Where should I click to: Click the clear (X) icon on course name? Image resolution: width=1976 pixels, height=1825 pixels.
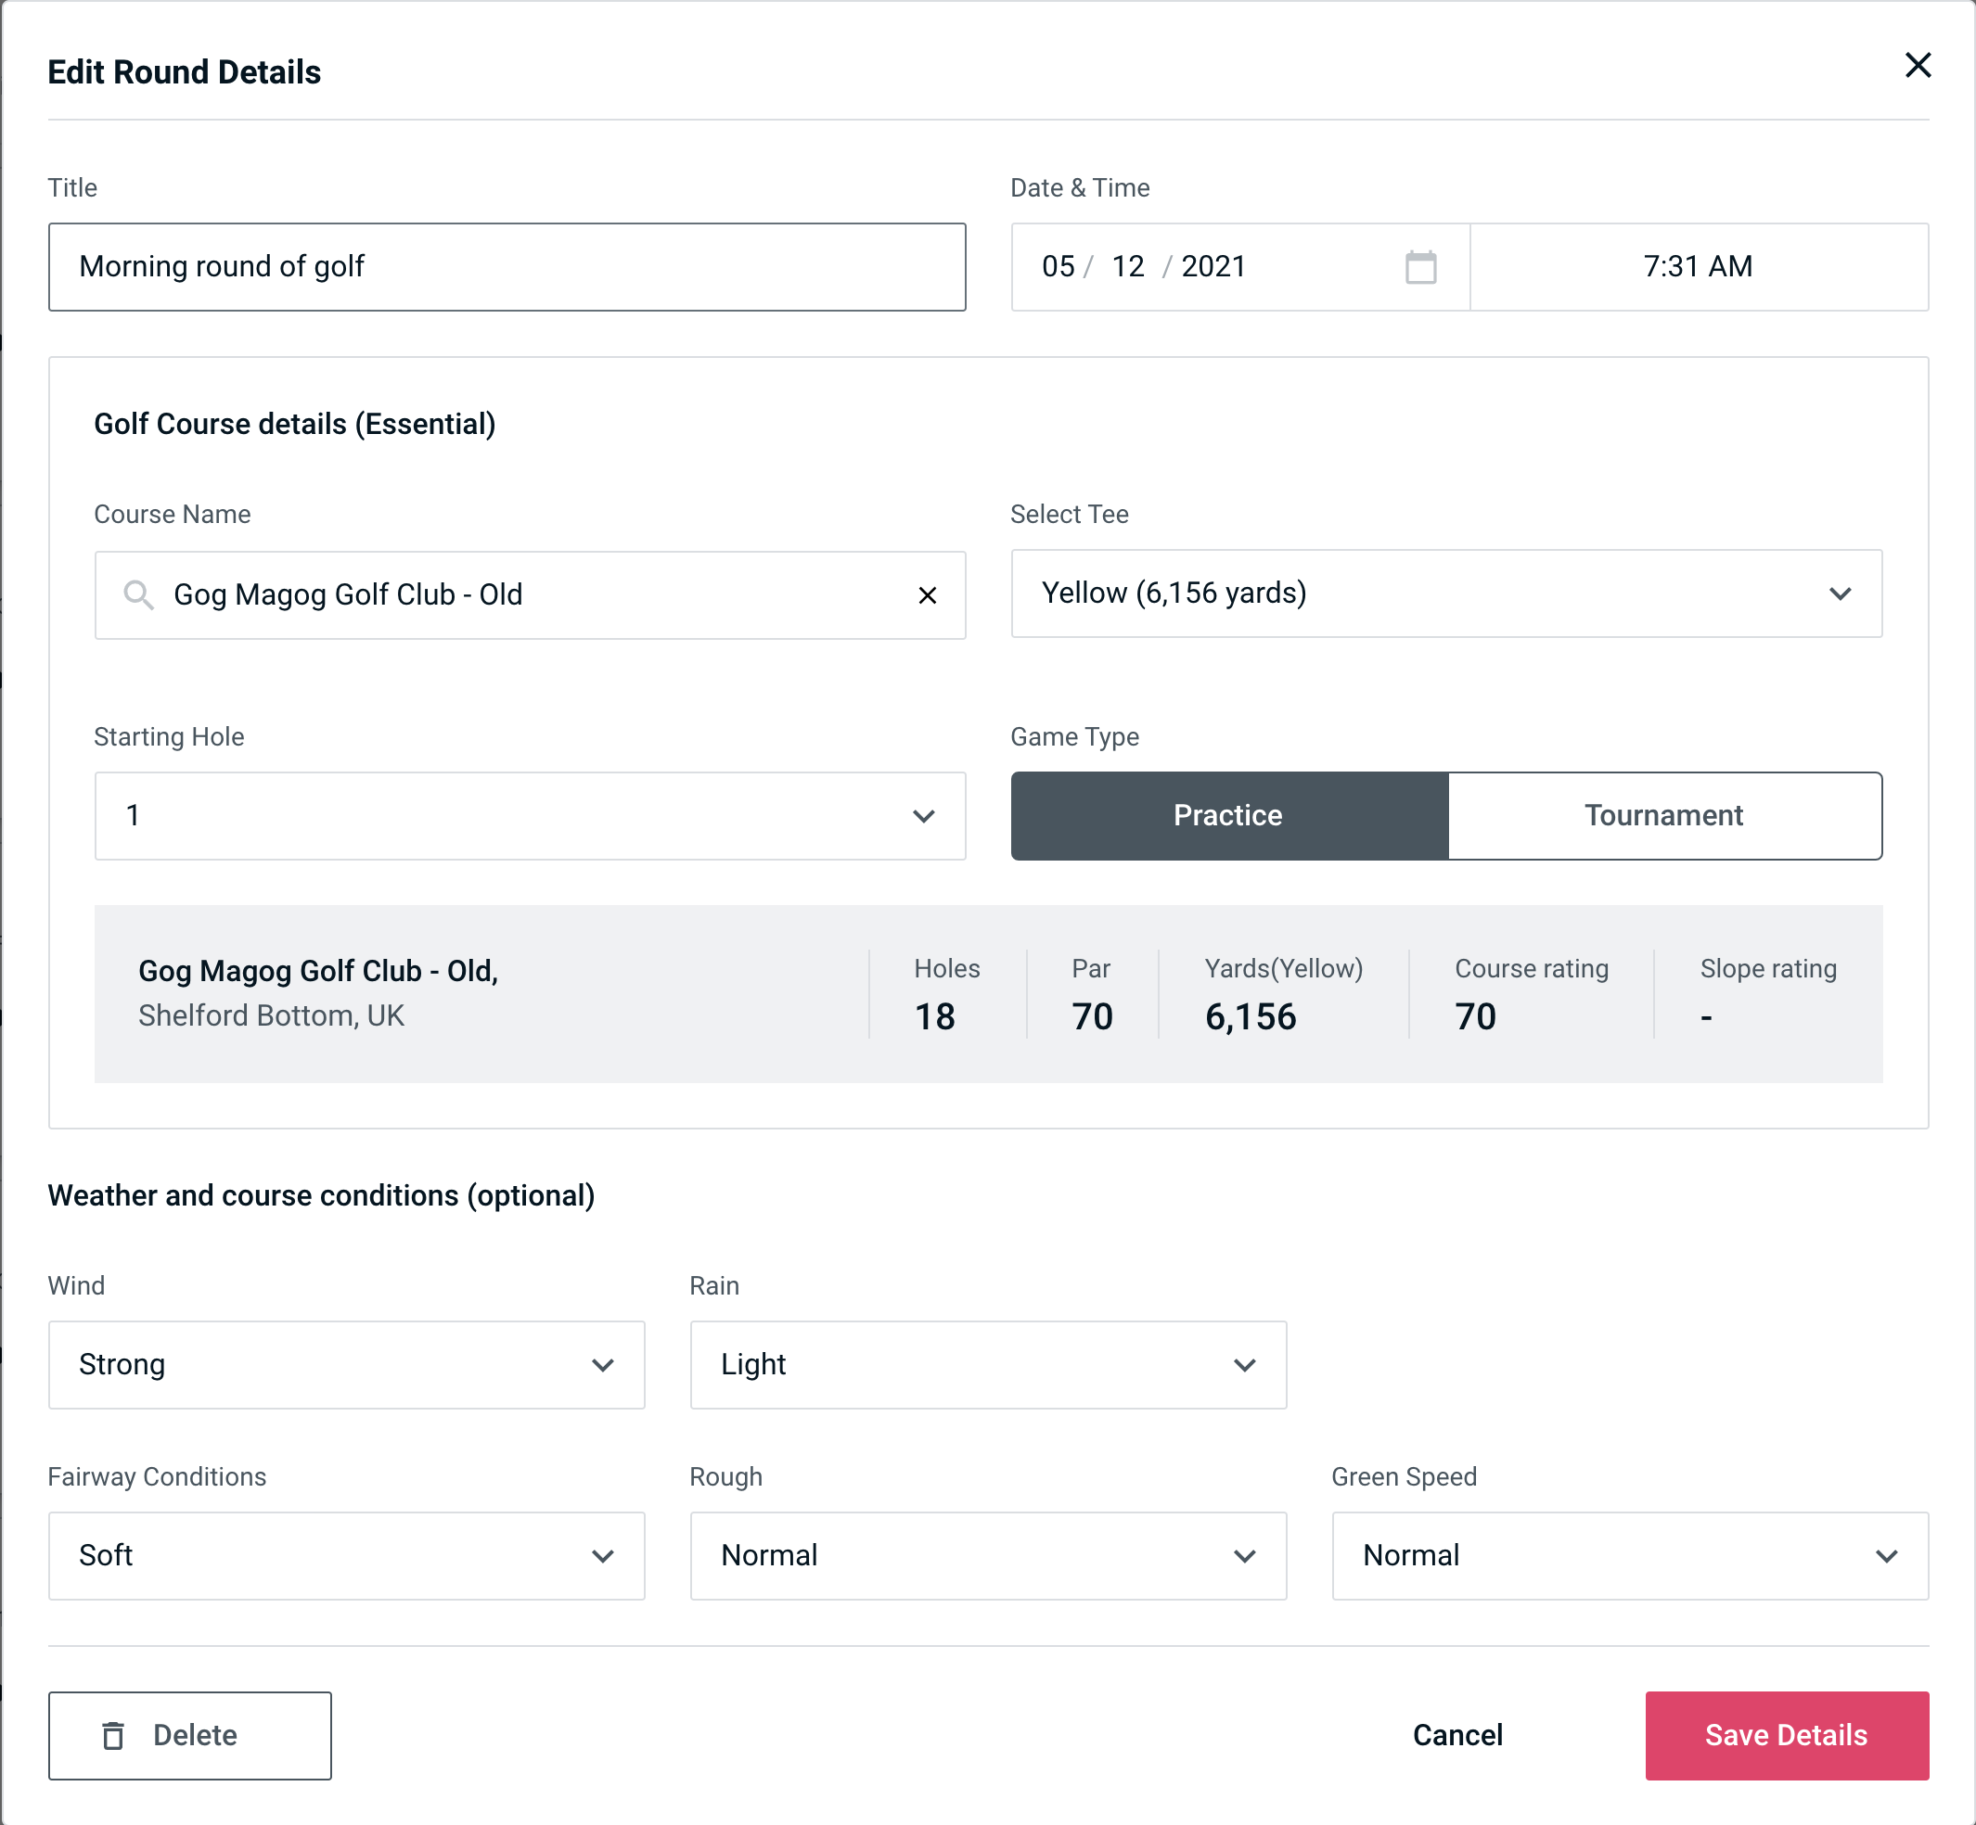tap(928, 595)
